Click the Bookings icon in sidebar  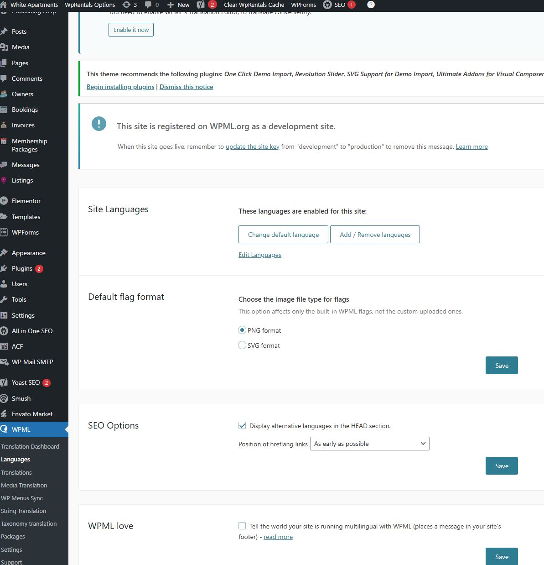click(x=4, y=110)
